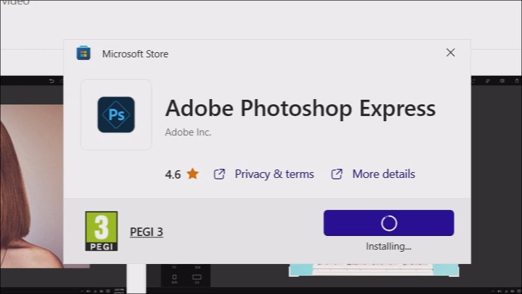Click the woman photo thumbnail in background editor
The width and height of the screenshot is (522, 294).
tap(31, 186)
